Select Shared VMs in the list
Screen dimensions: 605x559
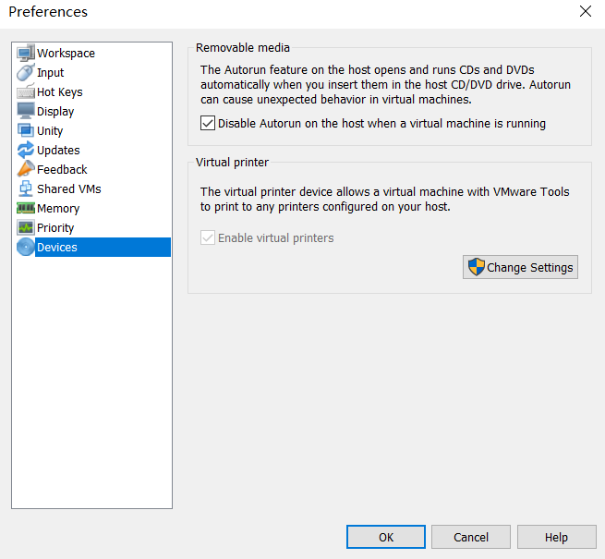(x=68, y=188)
